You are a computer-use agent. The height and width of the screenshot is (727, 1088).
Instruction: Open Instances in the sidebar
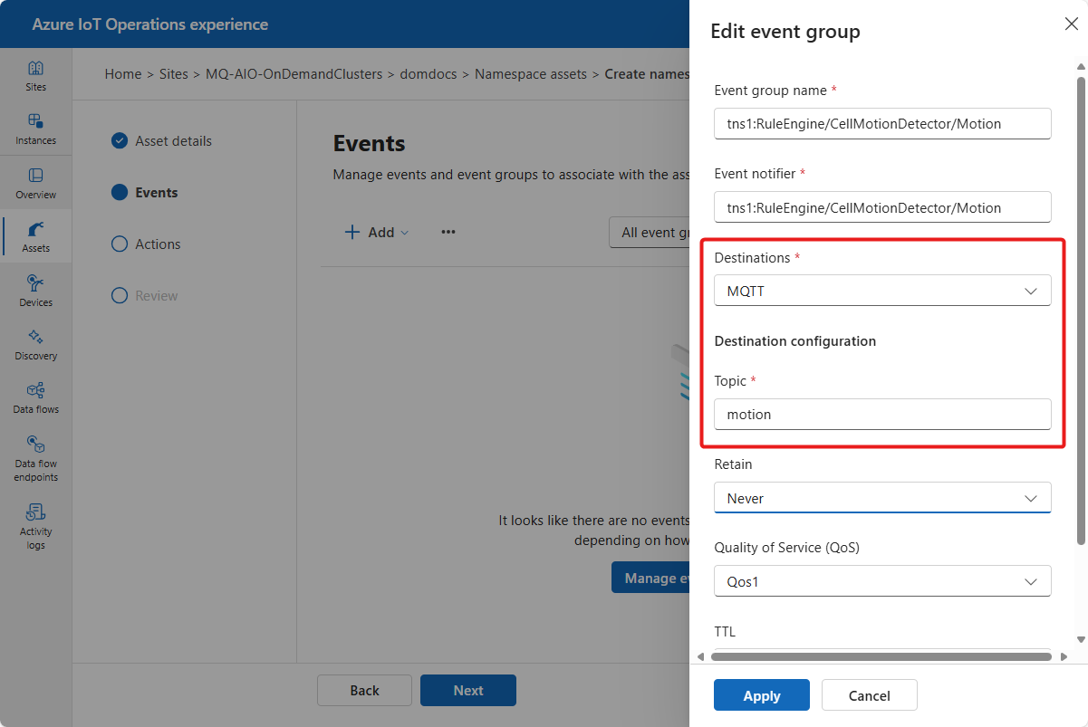(35, 129)
